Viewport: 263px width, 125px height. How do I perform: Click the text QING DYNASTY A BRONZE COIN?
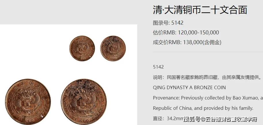(189, 87)
